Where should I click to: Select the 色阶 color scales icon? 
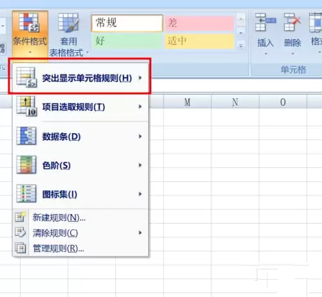tap(26, 165)
